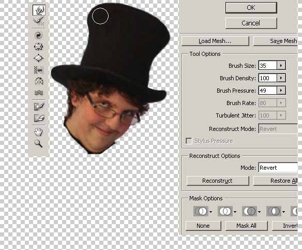
Task: Click the Brush Density value field
Action: coord(268,78)
